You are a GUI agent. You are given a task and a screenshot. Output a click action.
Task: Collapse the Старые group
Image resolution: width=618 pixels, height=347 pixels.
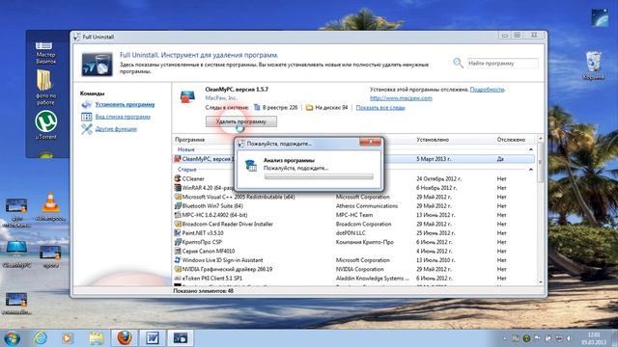(530, 170)
